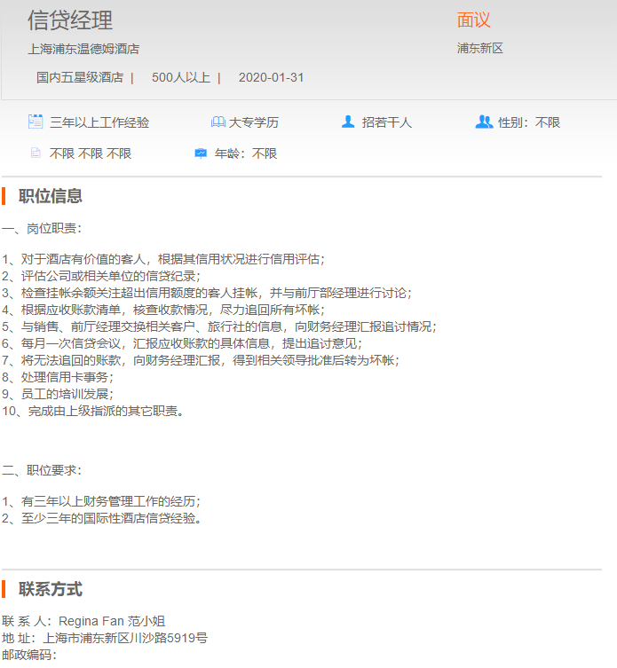Screen dimensions: 617x668
Task: Click the contact name Regina Fan 范小姐
Action: point(112,621)
